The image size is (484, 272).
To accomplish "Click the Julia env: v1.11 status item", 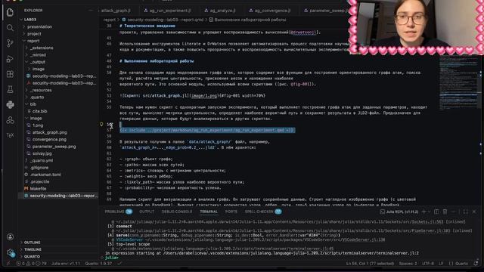I will point(66,264).
